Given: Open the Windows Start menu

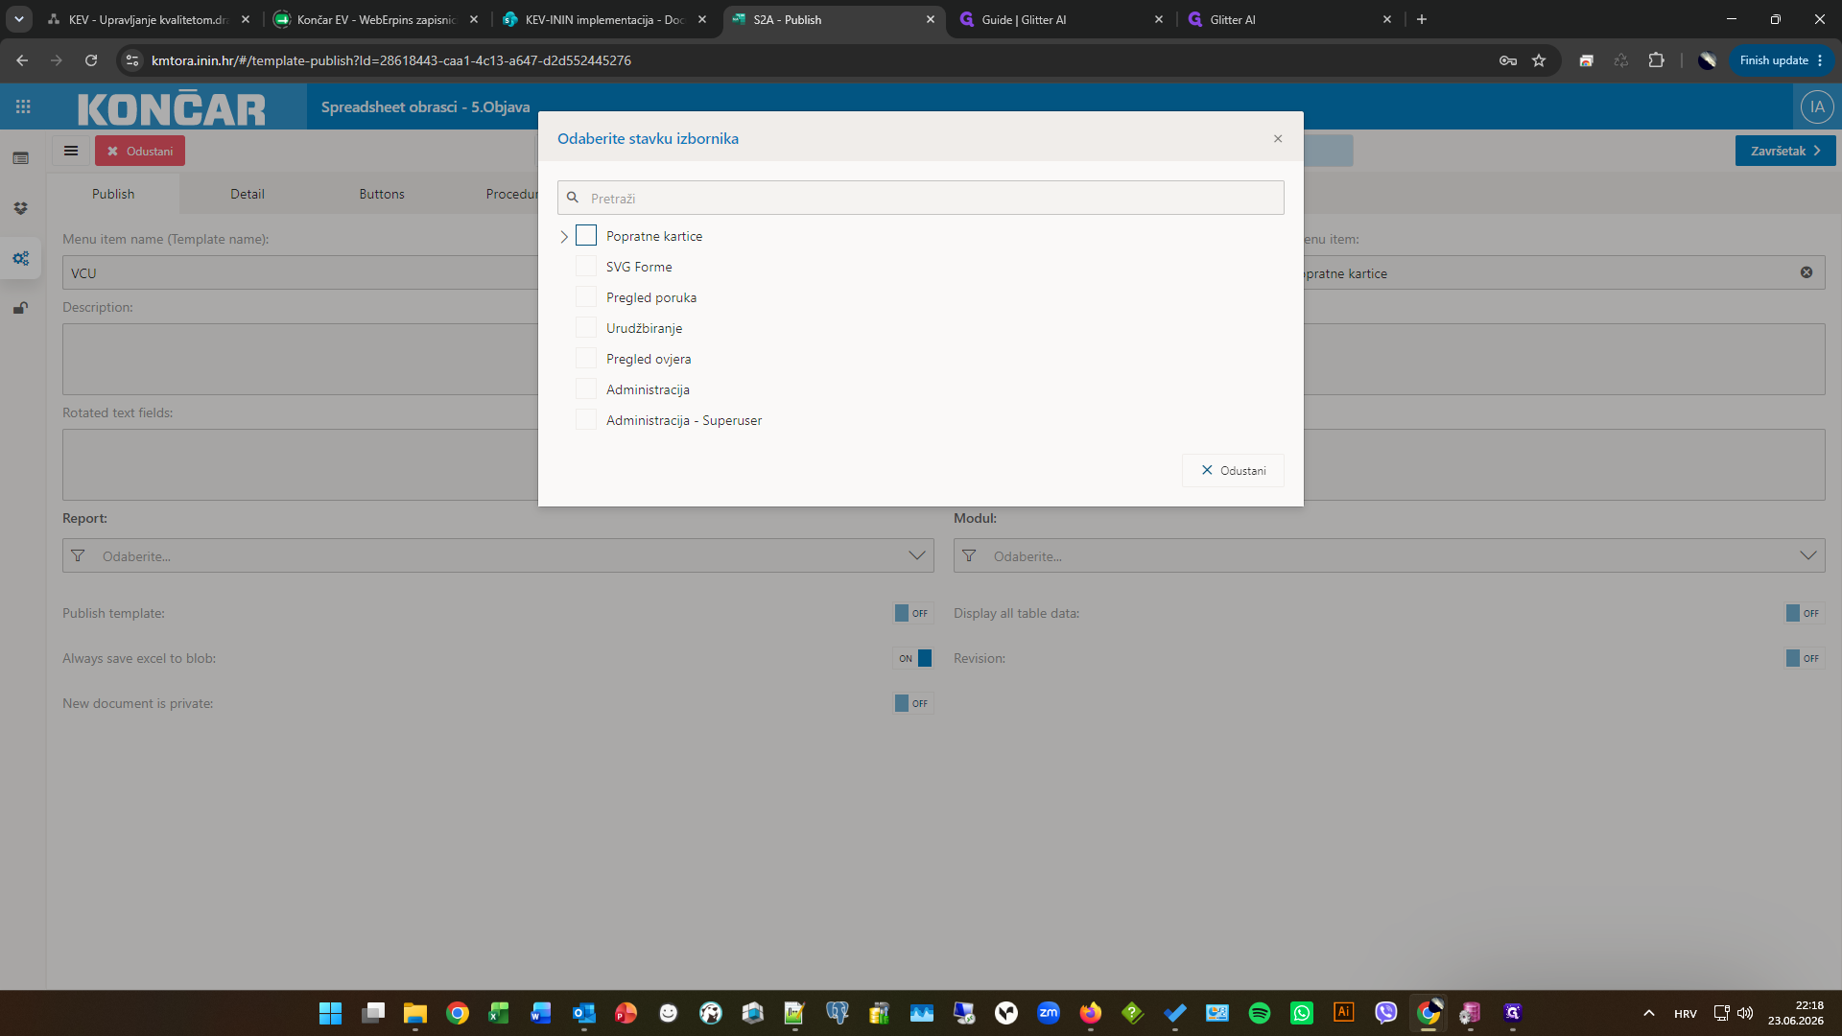Looking at the screenshot, I should coord(330,1013).
